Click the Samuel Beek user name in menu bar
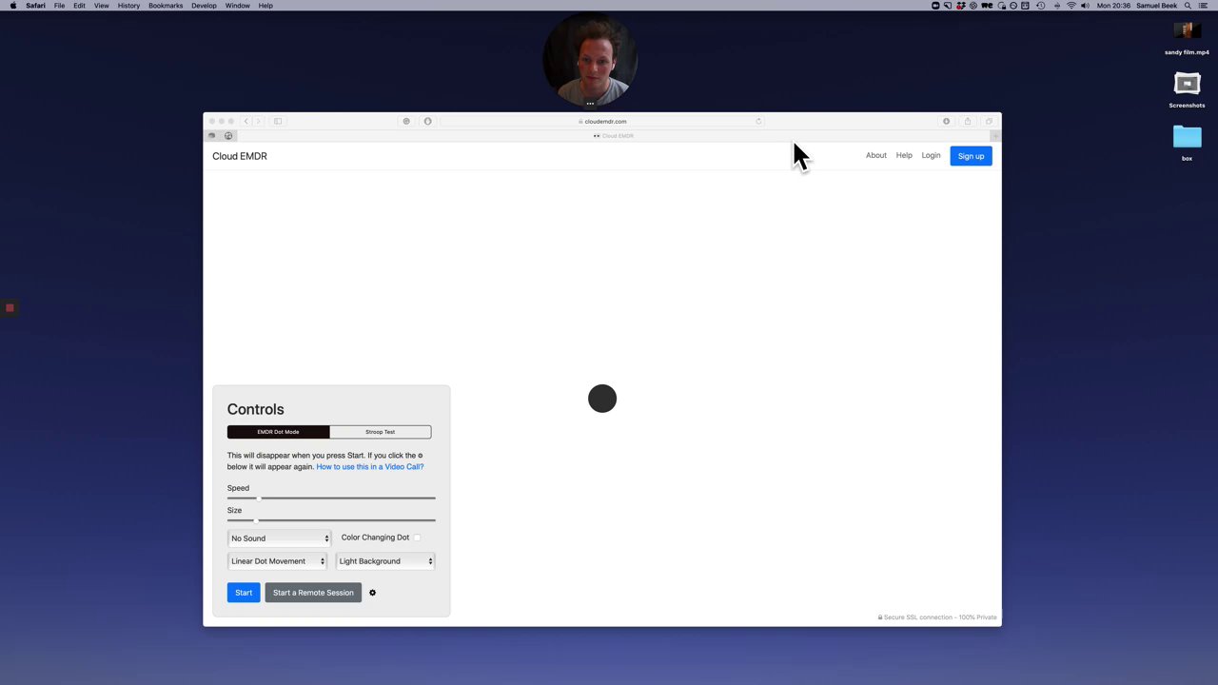This screenshot has width=1218, height=685. [1156, 6]
